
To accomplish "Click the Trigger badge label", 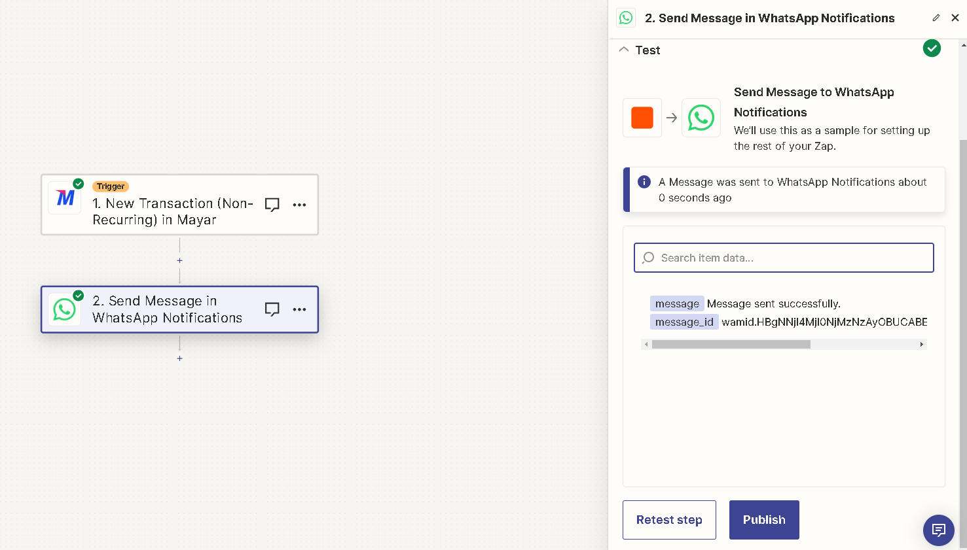I will (x=111, y=186).
